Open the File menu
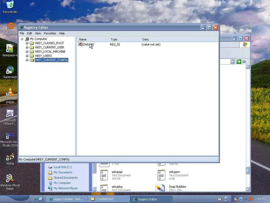 22,33
